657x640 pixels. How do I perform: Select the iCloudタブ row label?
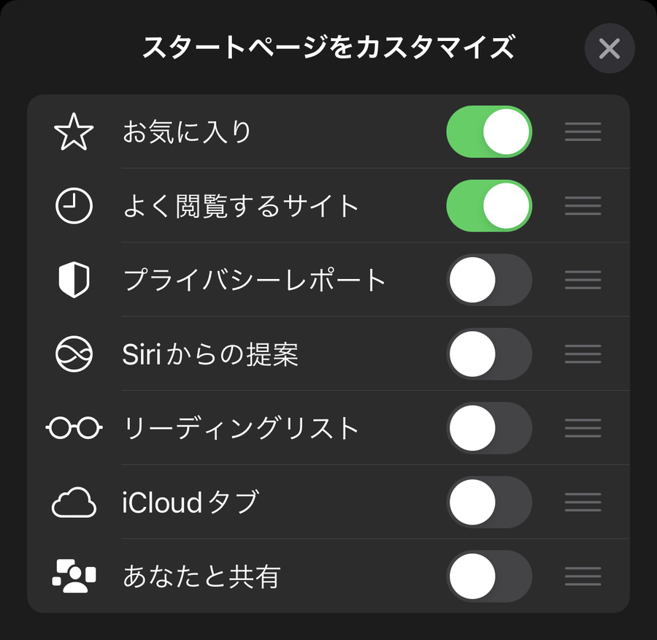[191, 503]
